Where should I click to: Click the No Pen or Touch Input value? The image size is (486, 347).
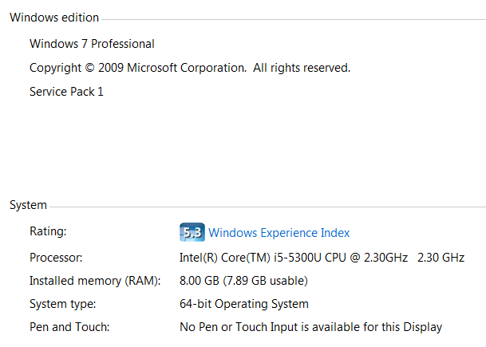pyautogui.click(x=311, y=327)
